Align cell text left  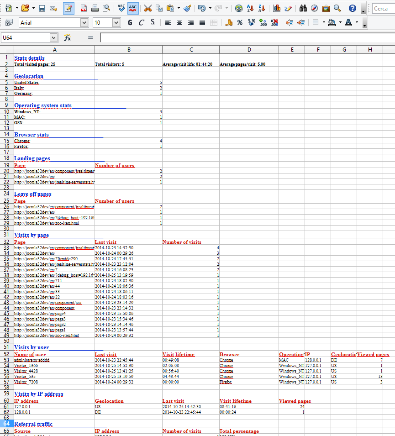click(168, 22)
